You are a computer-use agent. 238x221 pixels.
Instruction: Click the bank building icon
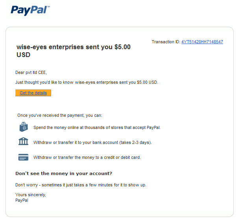point(23,141)
